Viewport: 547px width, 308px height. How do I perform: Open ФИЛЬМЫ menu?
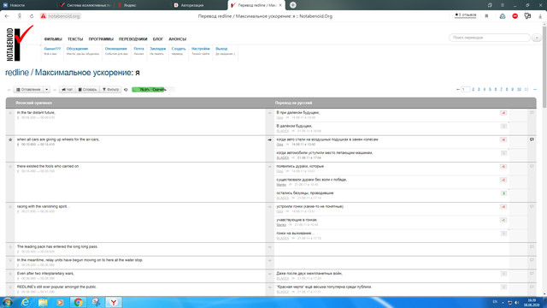(x=53, y=39)
